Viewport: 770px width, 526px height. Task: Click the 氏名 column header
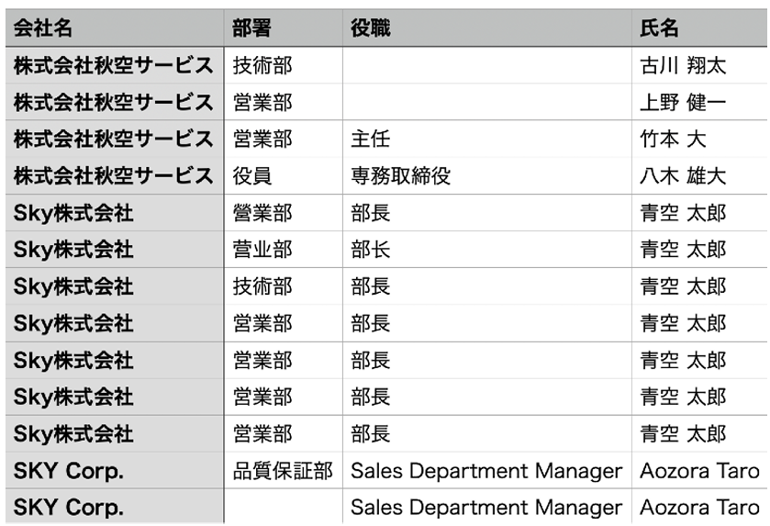point(699,28)
